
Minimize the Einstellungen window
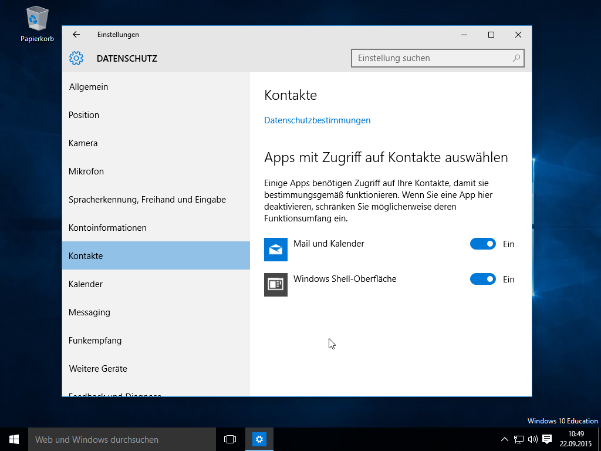(464, 35)
